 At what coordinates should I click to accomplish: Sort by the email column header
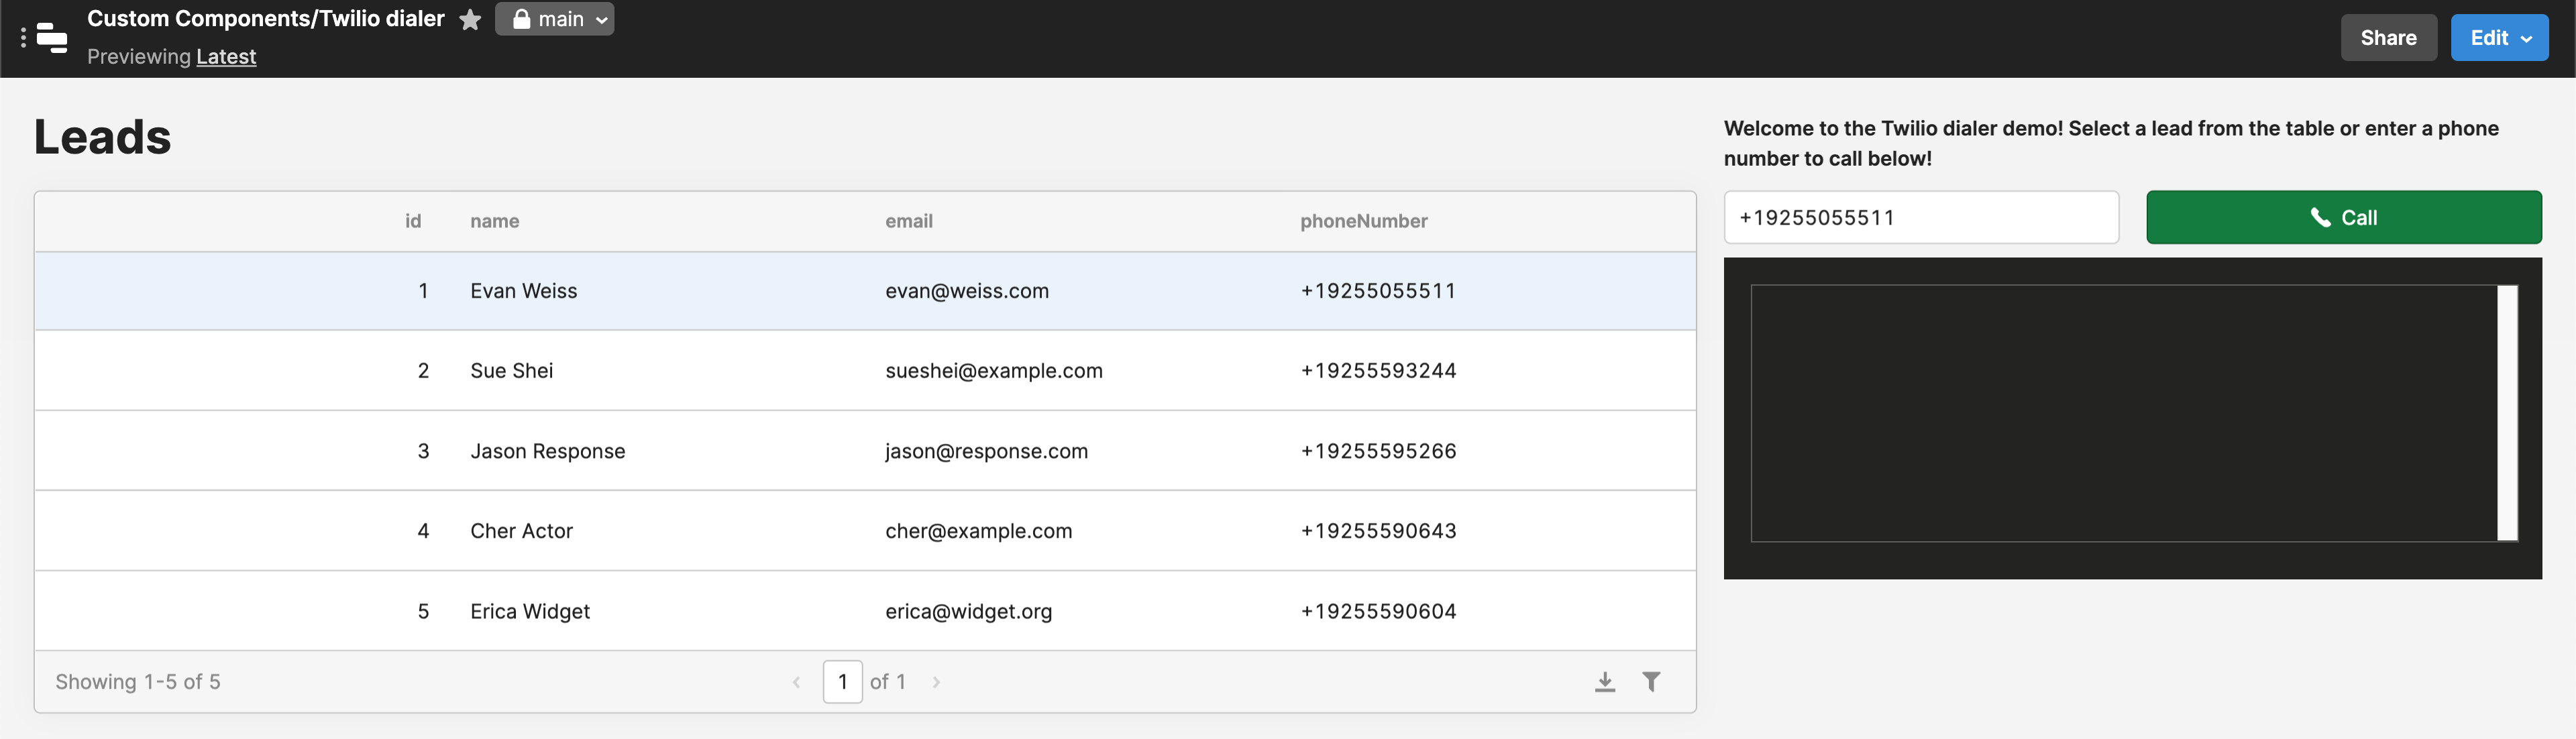click(909, 221)
